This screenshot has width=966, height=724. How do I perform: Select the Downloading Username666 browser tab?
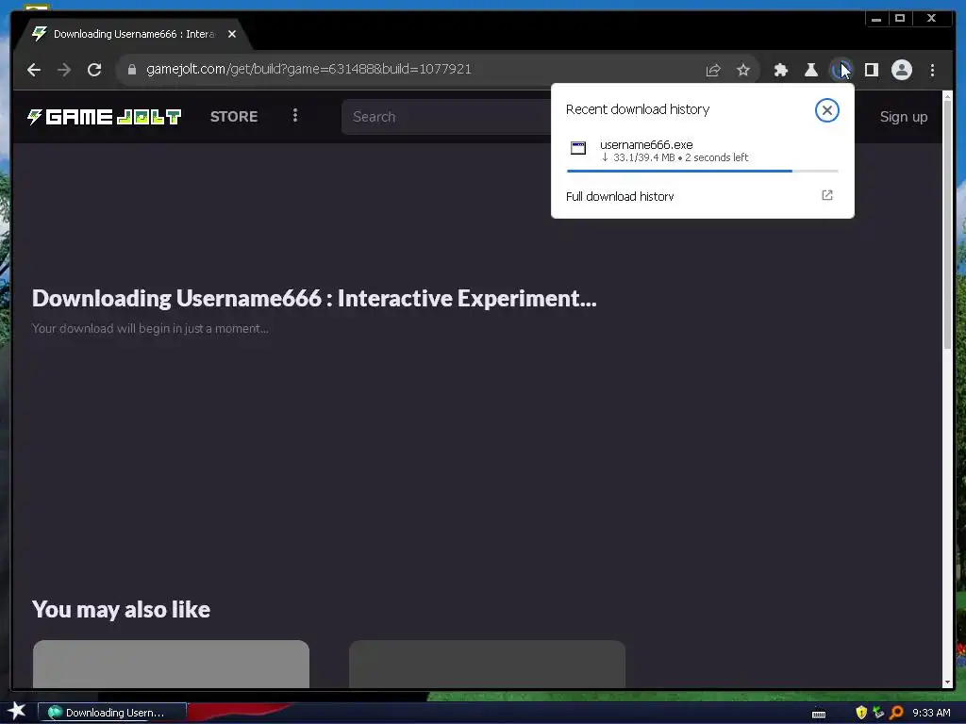point(134,34)
